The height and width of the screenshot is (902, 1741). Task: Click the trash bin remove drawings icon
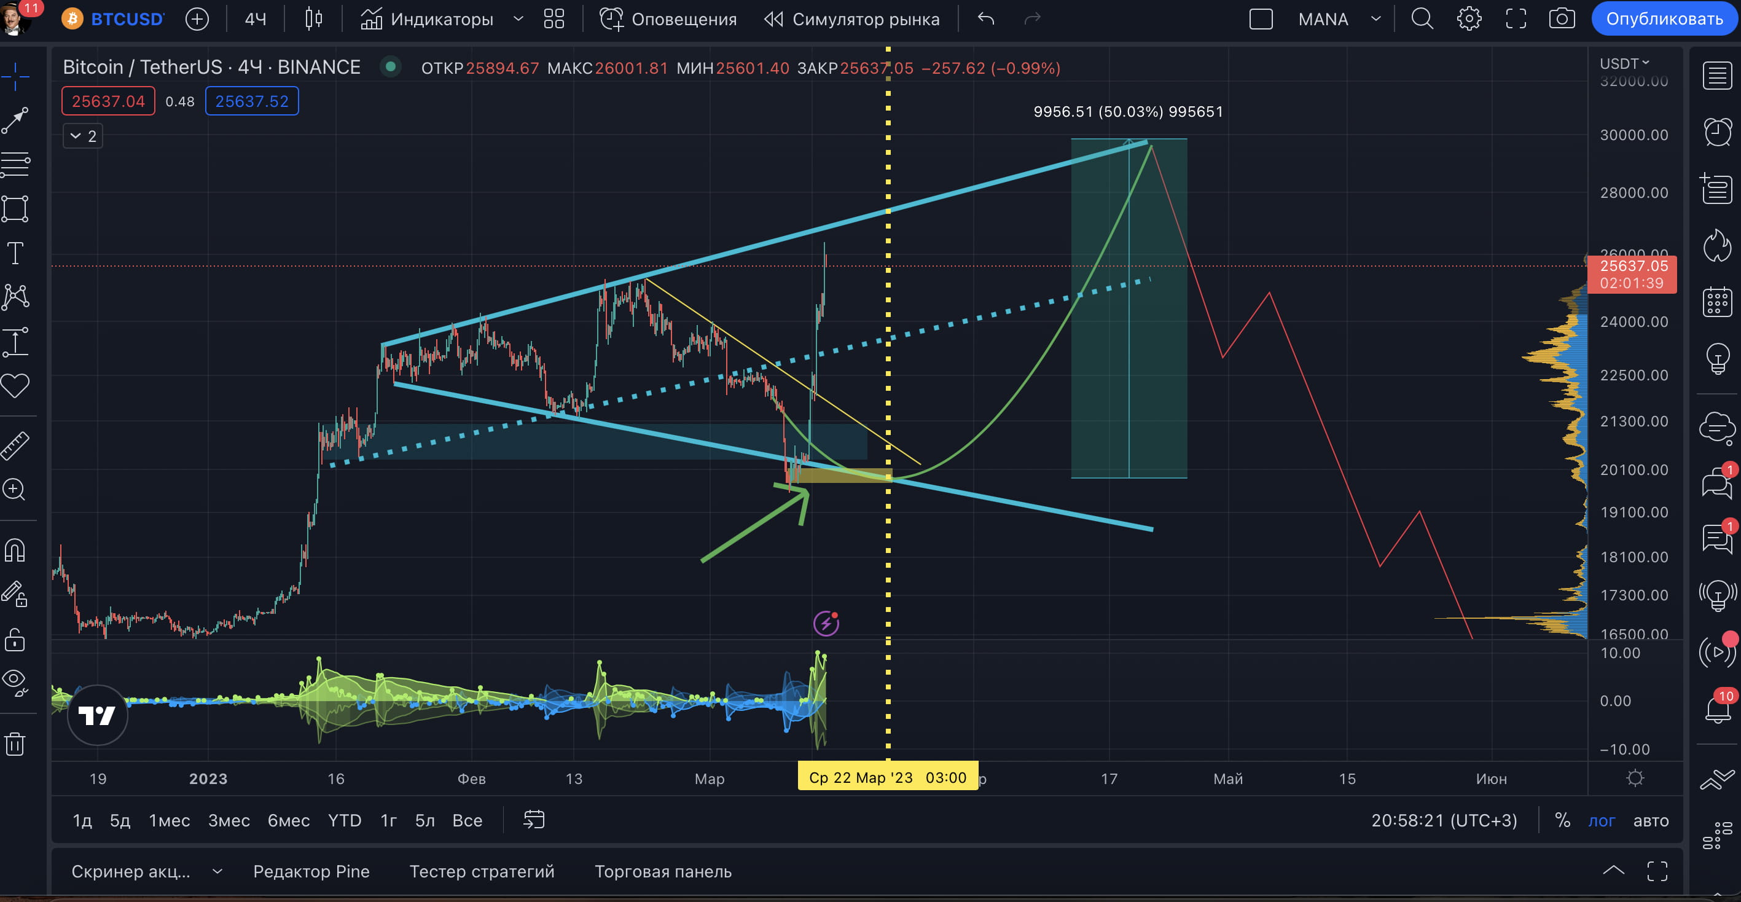pyautogui.click(x=15, y=743)
